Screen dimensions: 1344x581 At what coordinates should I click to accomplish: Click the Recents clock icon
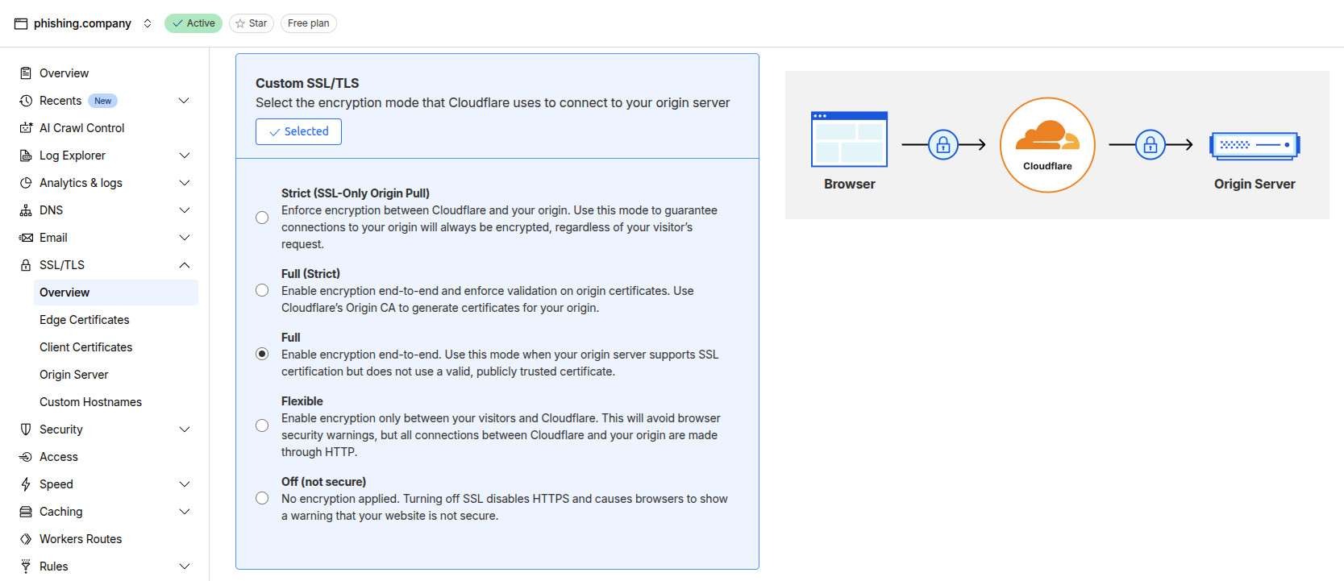[26, 101]
